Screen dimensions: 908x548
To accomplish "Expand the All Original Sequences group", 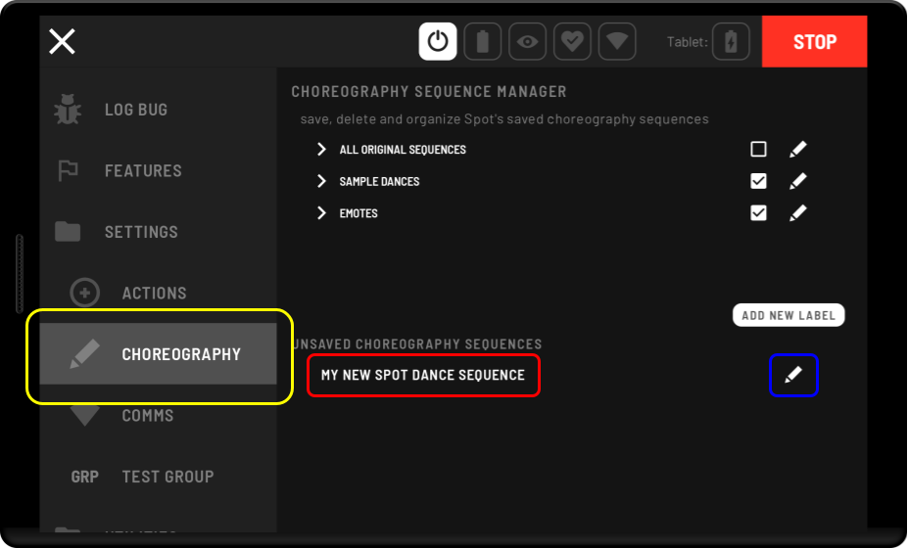I will 321,150.
